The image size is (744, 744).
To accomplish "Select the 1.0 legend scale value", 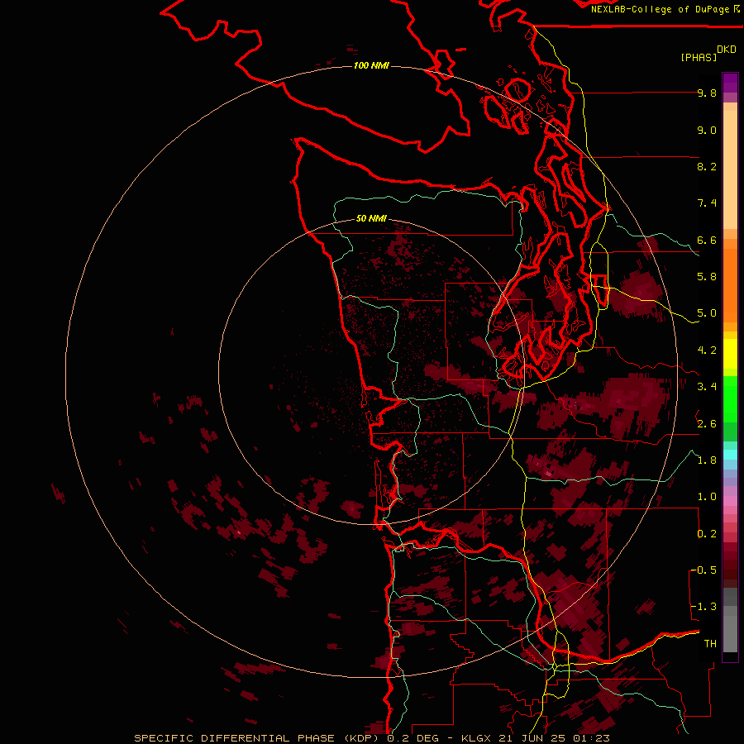I will tap(707, 497).
